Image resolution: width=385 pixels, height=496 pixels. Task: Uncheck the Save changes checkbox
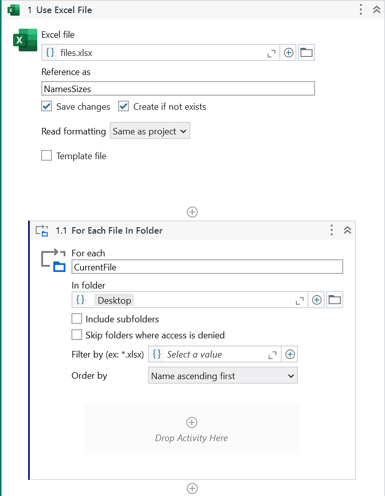[x=47, y=106]
